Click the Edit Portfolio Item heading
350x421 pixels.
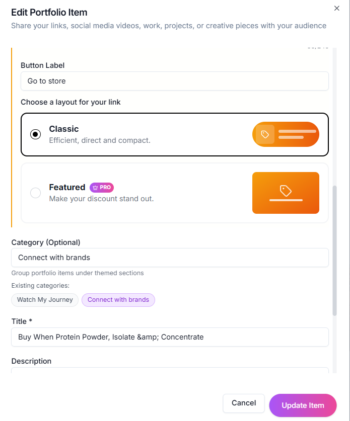click(x=49, y=12)
